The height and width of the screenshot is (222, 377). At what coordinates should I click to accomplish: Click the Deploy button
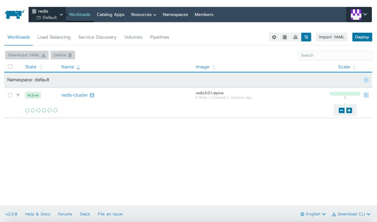click(362, 37)
